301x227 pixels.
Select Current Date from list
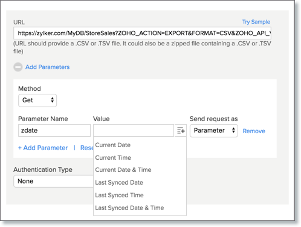[x=113, y=145]
